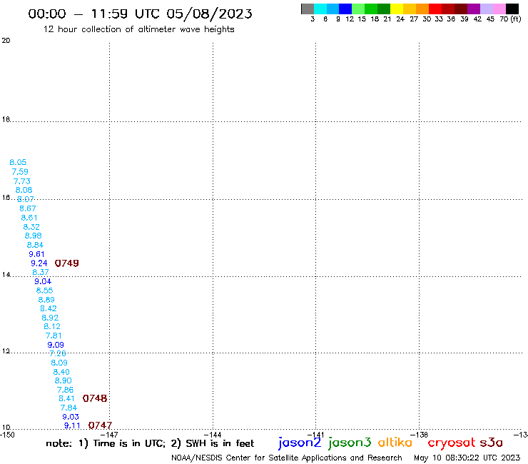Click the wave height value 9.03

[x=71, y=417]
